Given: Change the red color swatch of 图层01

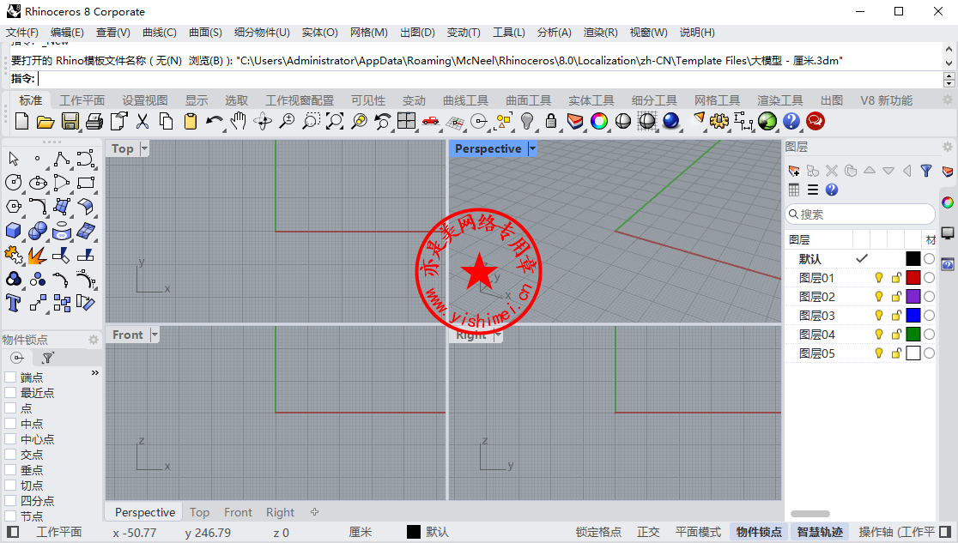Looking at the screenshot, I should coord(913,278).
